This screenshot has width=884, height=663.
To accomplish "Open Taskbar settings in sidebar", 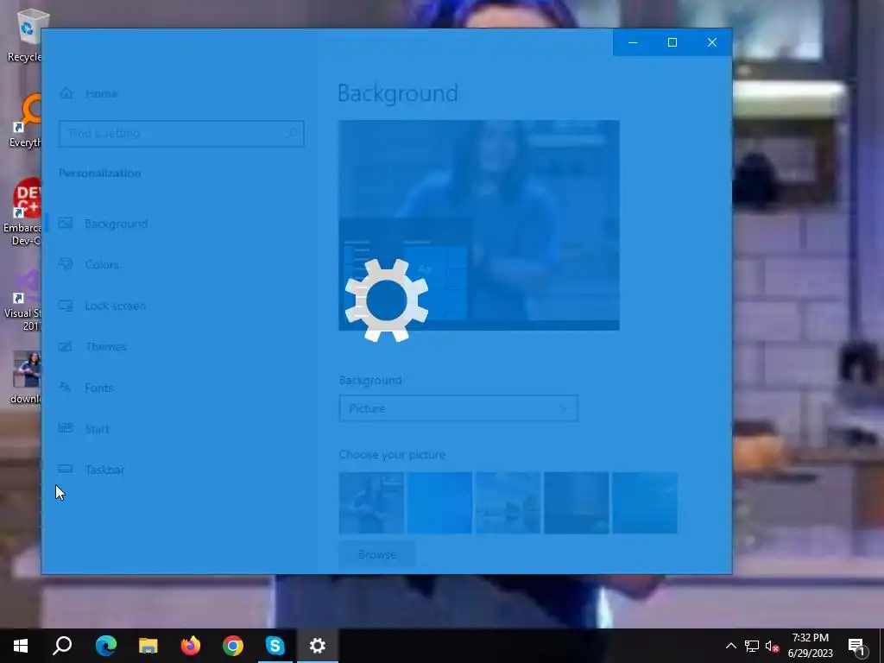I will point(104,470).
